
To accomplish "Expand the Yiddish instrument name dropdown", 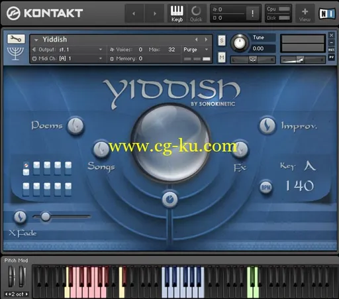I will pos(36,40).
